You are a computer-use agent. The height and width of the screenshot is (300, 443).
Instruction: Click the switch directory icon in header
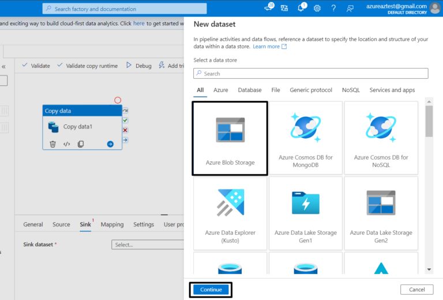tap(284, 8)
